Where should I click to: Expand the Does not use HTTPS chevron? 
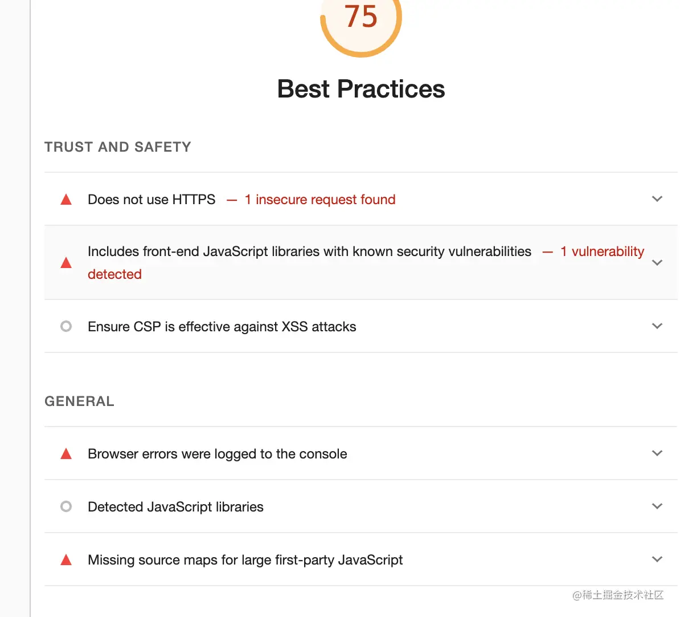click(657, 199)
